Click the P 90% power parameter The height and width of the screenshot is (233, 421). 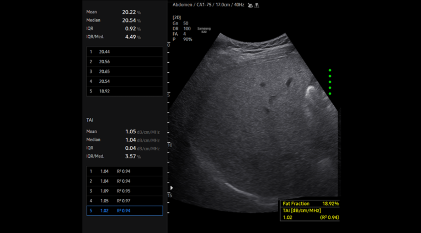[182, 39]
